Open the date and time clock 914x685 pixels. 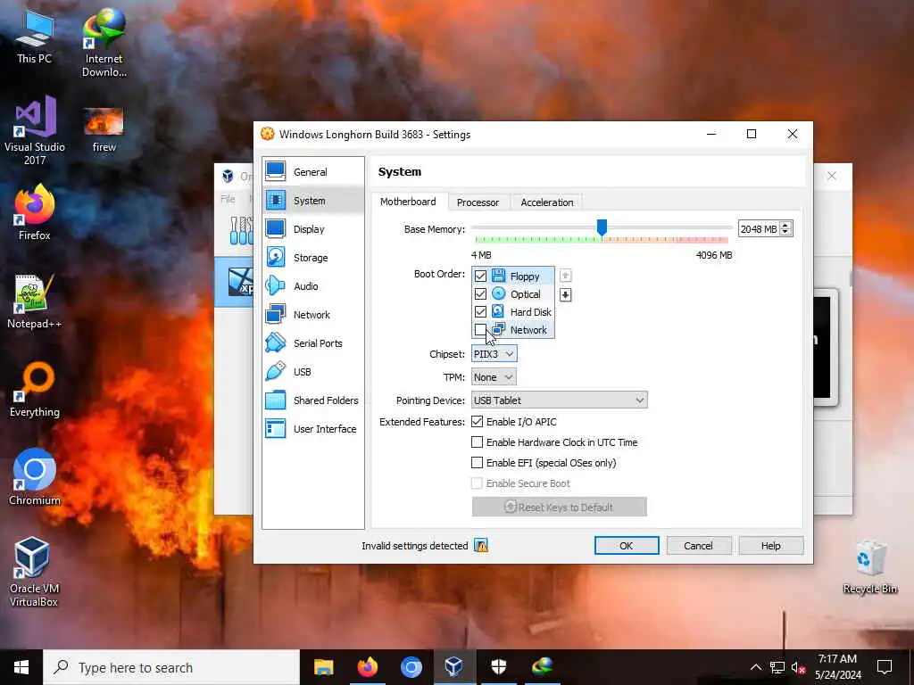837,667
